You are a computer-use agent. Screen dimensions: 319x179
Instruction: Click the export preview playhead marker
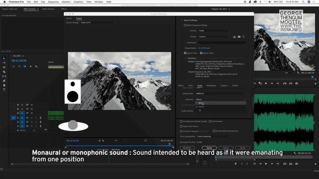click(x=169, y=144)
